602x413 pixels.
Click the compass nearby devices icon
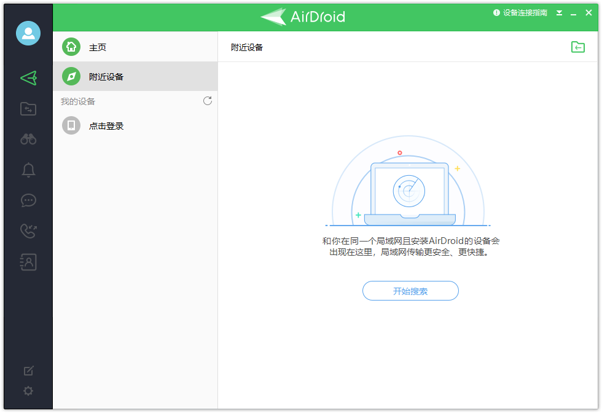coord(71,76)
